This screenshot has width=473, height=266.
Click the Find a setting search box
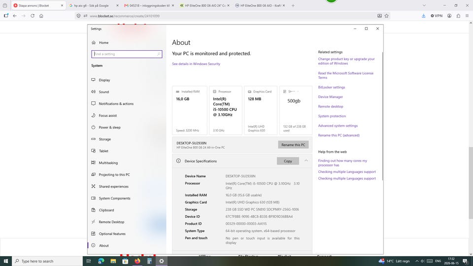point(127,54)
